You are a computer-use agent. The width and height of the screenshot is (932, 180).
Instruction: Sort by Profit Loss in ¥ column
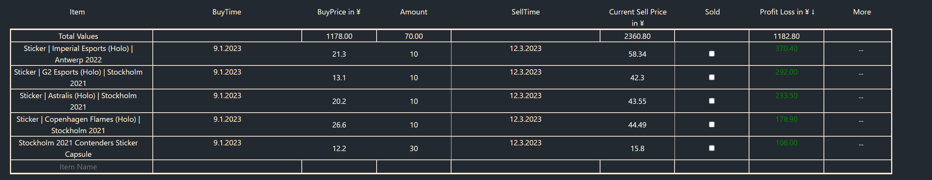click(x=787, y=12)
